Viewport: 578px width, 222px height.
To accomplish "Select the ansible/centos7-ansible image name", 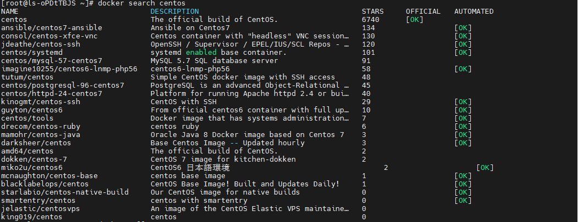I will [x=52, y=28].
